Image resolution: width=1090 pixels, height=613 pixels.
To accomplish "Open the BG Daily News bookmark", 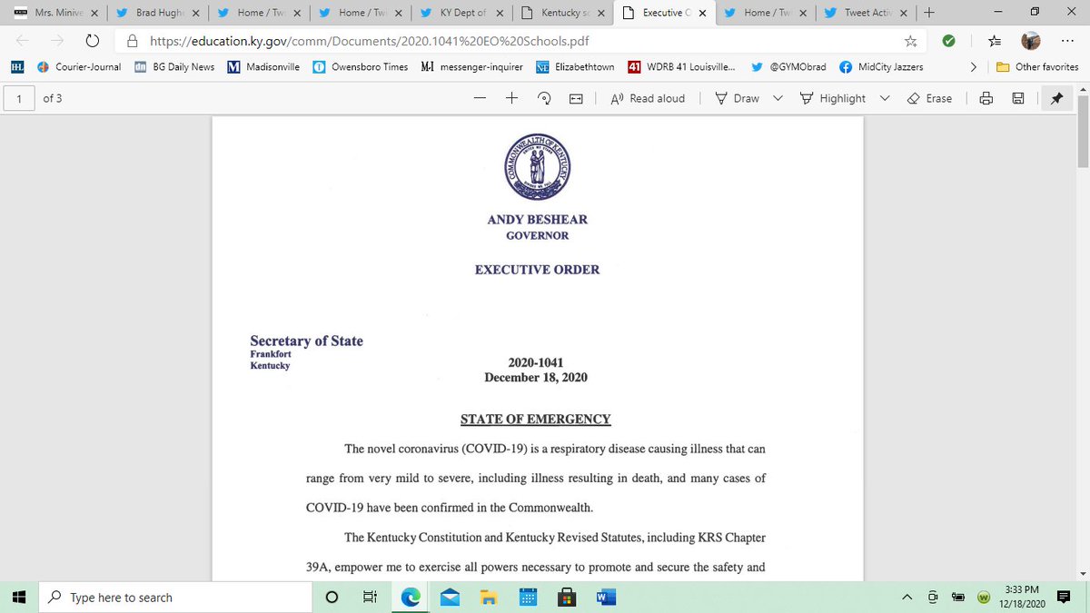I will coord(174,66).
